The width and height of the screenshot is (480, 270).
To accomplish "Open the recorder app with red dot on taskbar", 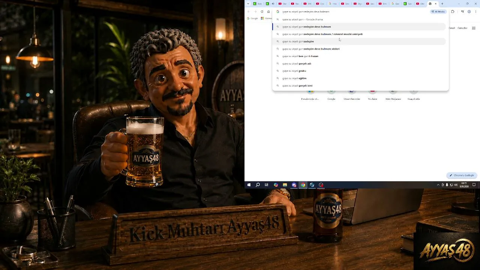I will click(321, 185).
